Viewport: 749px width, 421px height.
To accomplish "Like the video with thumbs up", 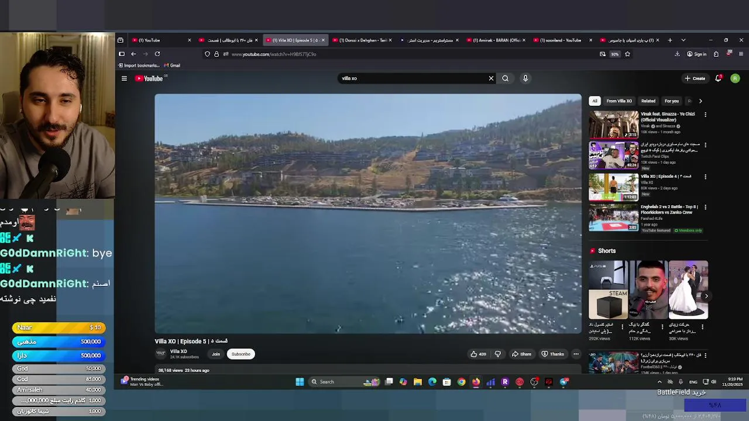I will (x=478, y=354).
